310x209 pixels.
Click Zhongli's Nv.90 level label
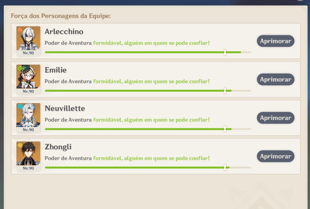(28, 168)
